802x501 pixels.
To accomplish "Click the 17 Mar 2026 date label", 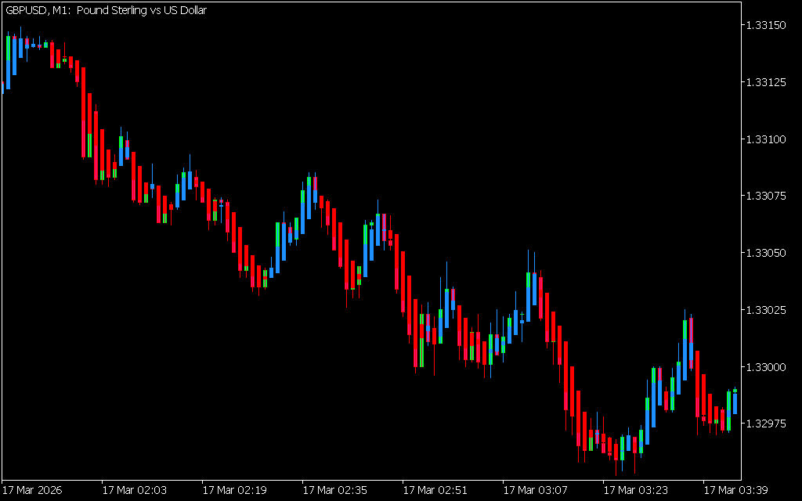I will pyautogui.click(x=32, y=490).
